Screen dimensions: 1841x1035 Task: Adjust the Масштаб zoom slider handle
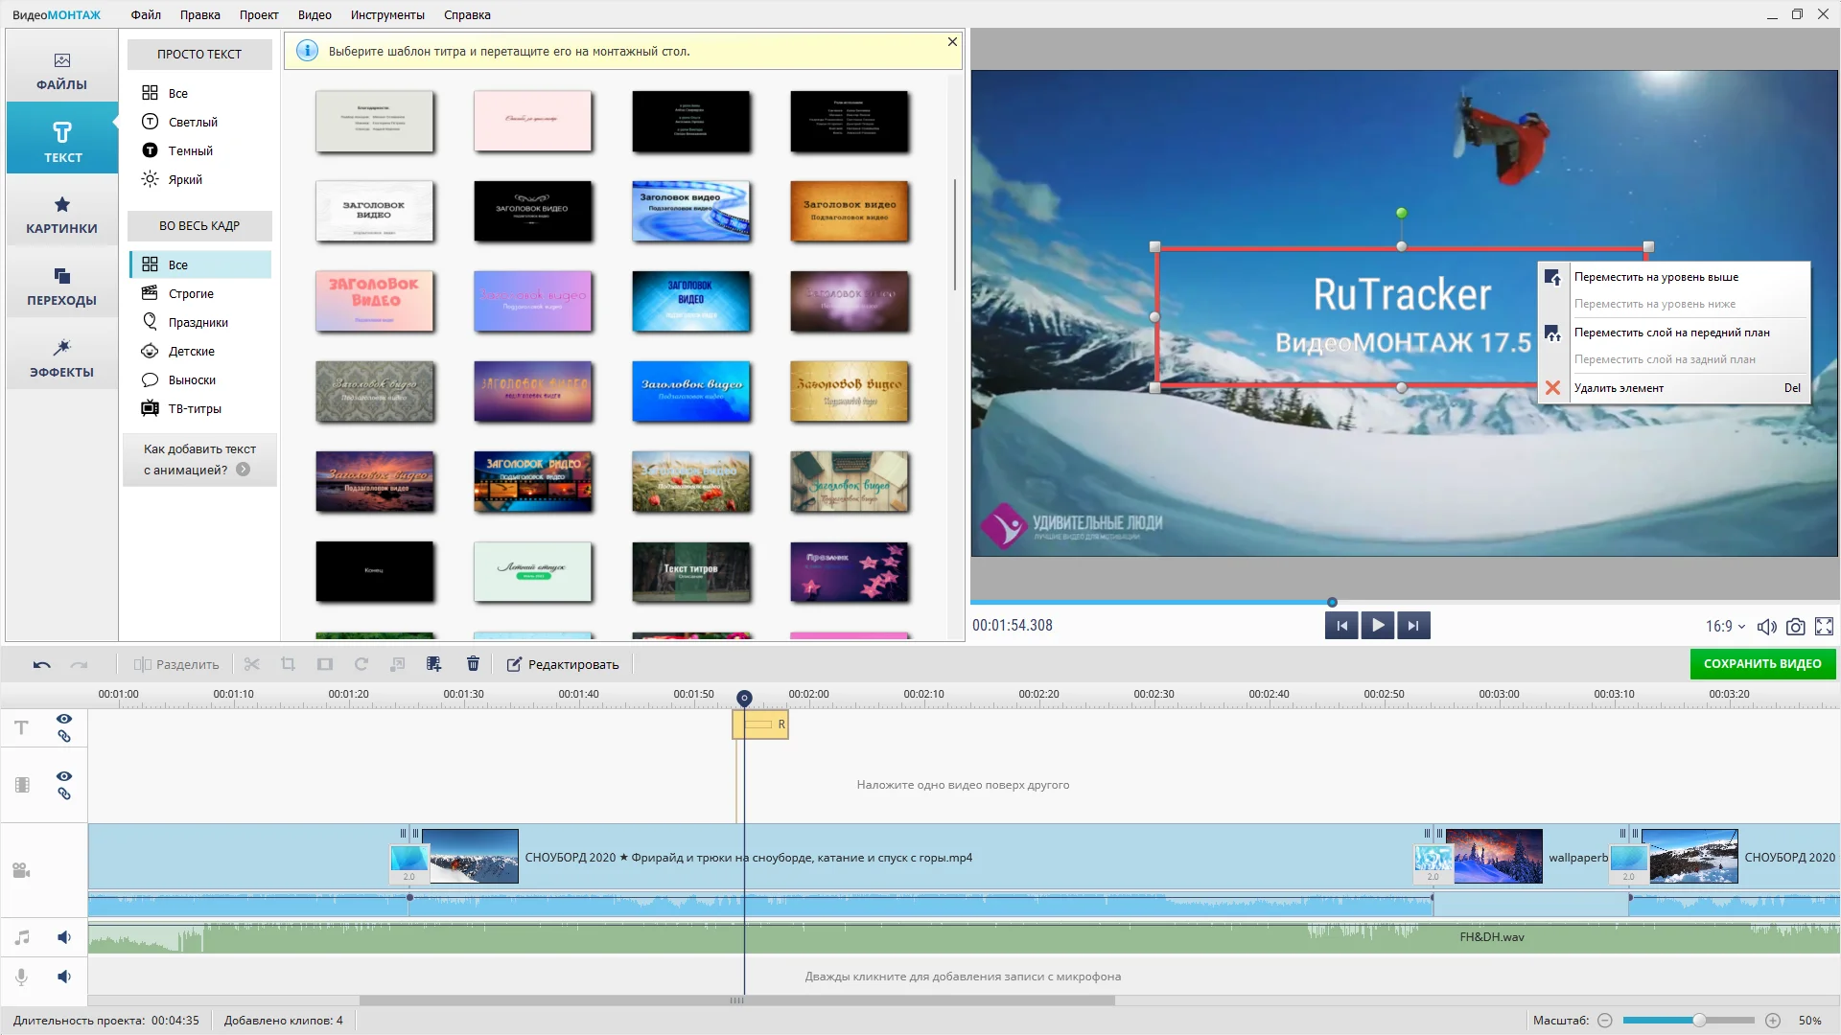click(1698, 1021)
